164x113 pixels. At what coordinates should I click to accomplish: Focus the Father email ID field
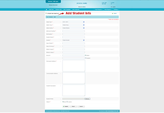point(73,55)
